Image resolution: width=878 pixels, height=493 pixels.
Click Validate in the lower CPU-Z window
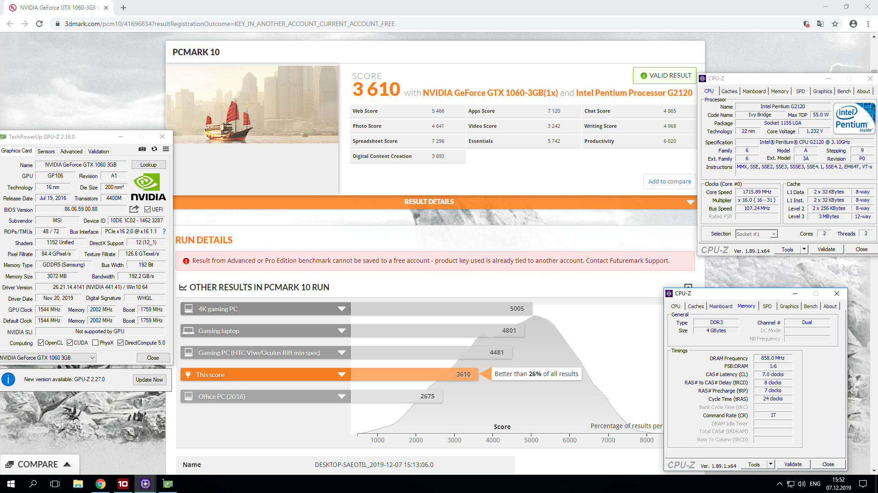pos(792,464)
